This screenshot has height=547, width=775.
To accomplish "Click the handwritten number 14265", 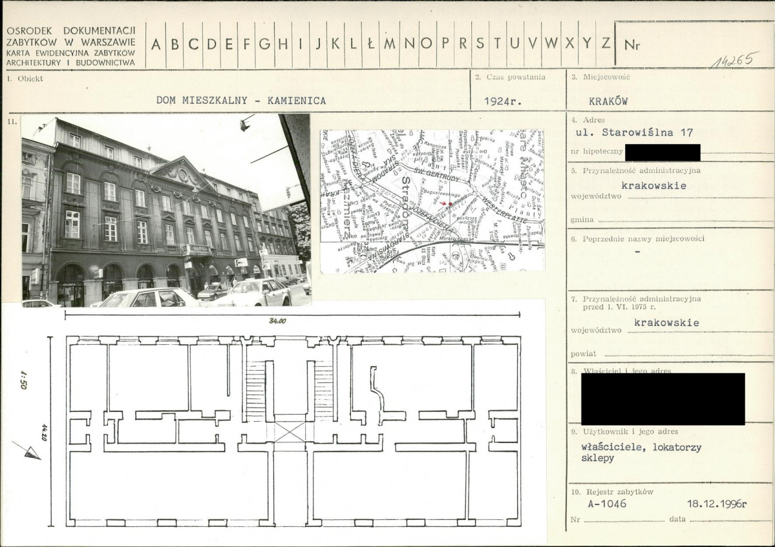I will coord(734,60).
